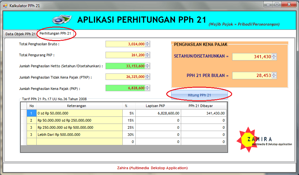Increase Setahun/Disetahunkan spinner value
Screen dimensions: 299x175
[274, 55]
